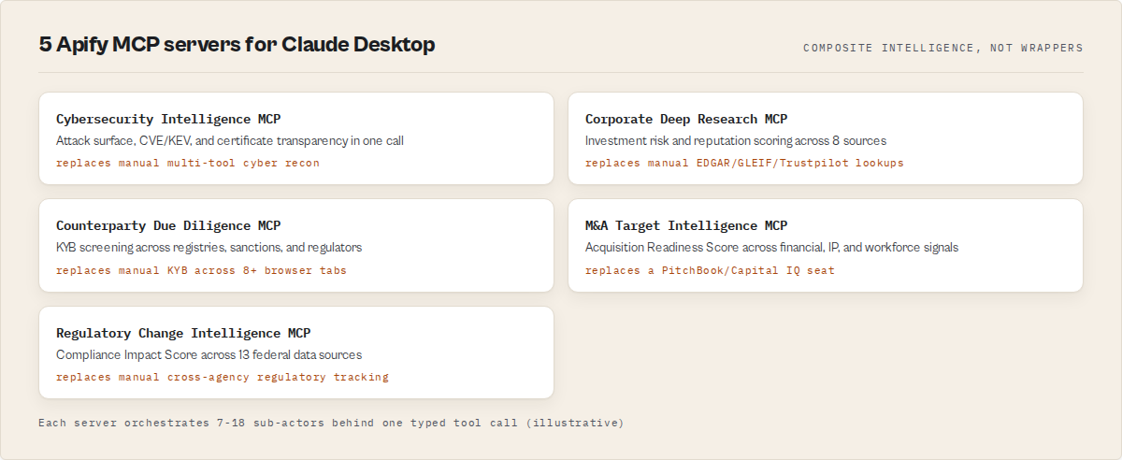Select the Counterparty Due Diligence MCP title
1122x460 pixels.
point(168,225)
